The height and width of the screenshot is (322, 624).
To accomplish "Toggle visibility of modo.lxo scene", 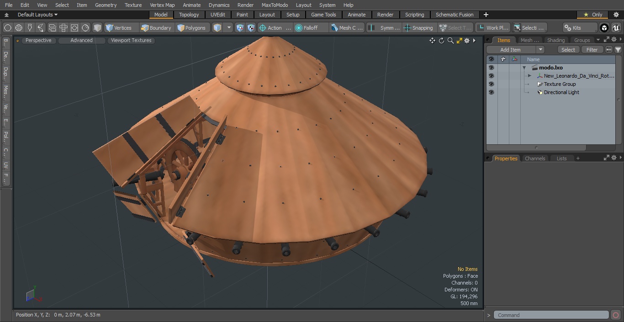I will [x=491, y=68].
